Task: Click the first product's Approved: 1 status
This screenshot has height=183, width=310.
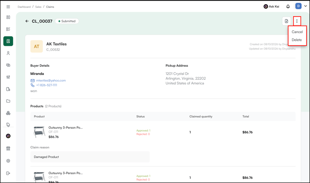Action: click(143, 131)
